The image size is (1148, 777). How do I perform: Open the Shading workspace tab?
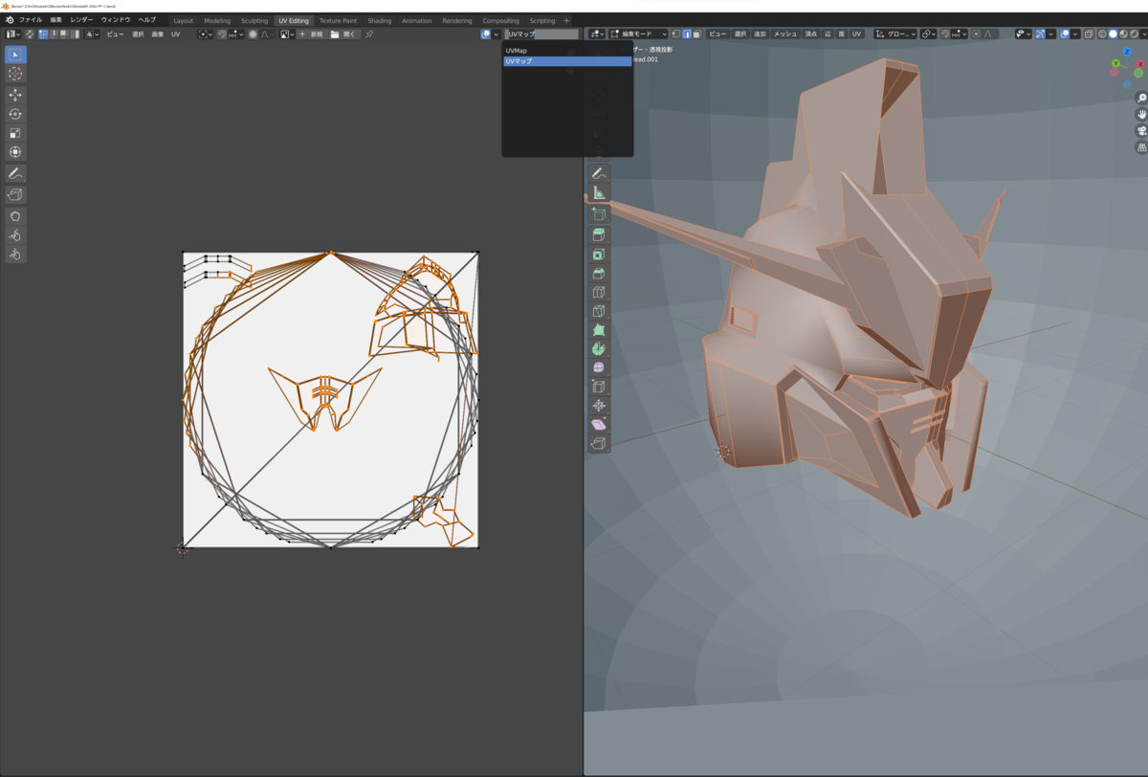(x=380, y=20)
